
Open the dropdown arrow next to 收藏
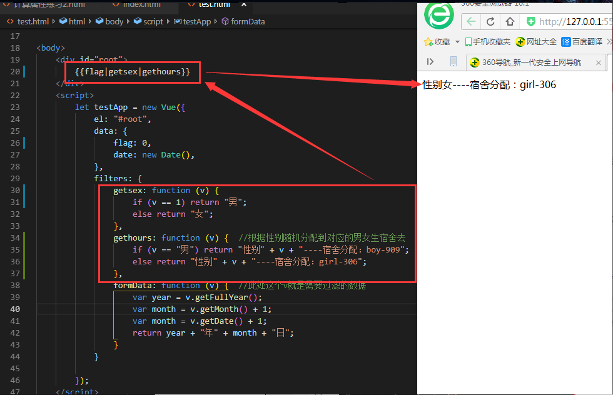[x=457, y=42]
